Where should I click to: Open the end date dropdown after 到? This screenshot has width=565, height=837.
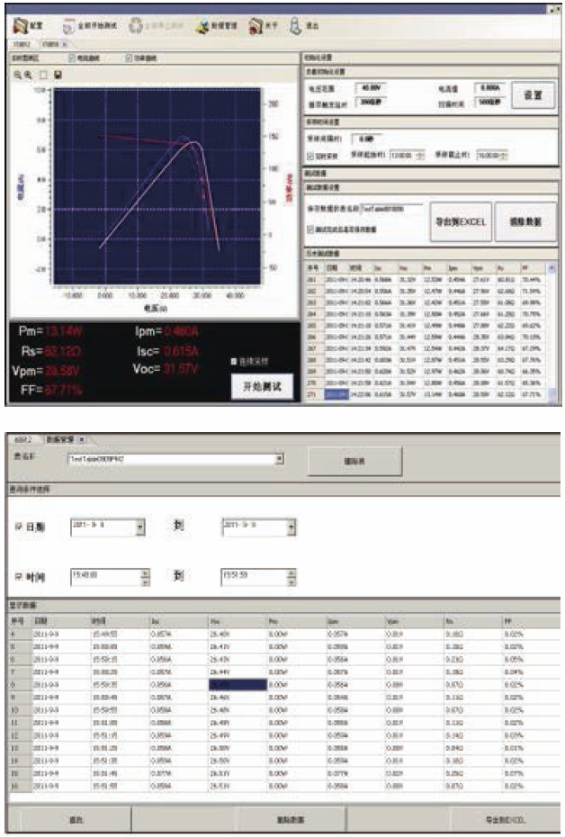pos(291,526)
